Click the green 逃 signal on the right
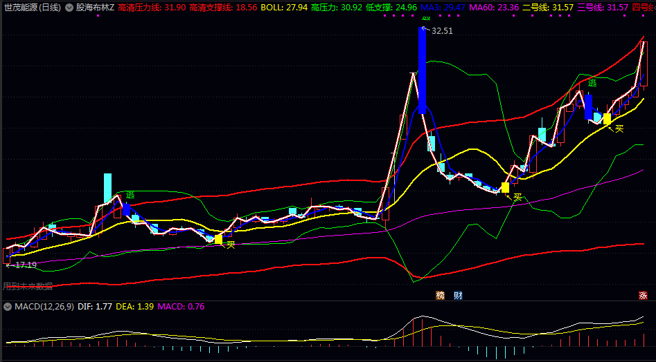 [592, 83]
